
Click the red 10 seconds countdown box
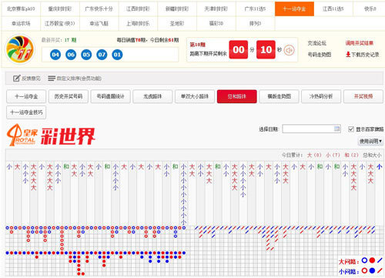(x=266, y=49)
